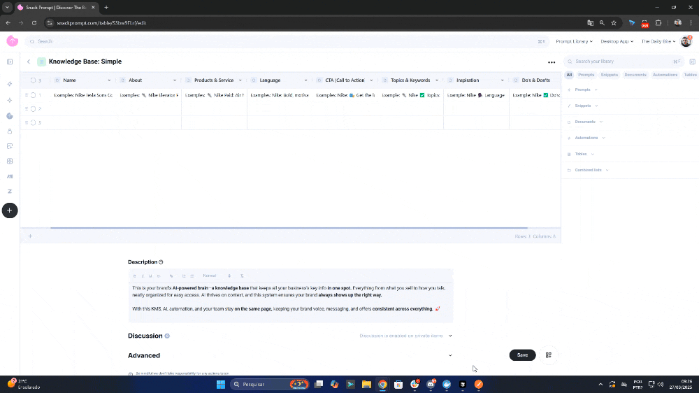The width and height of the screenshot is (699, 393).
Task: Open the three-dot more options menu
Action: pyautogui.click(x=552, y=62)
